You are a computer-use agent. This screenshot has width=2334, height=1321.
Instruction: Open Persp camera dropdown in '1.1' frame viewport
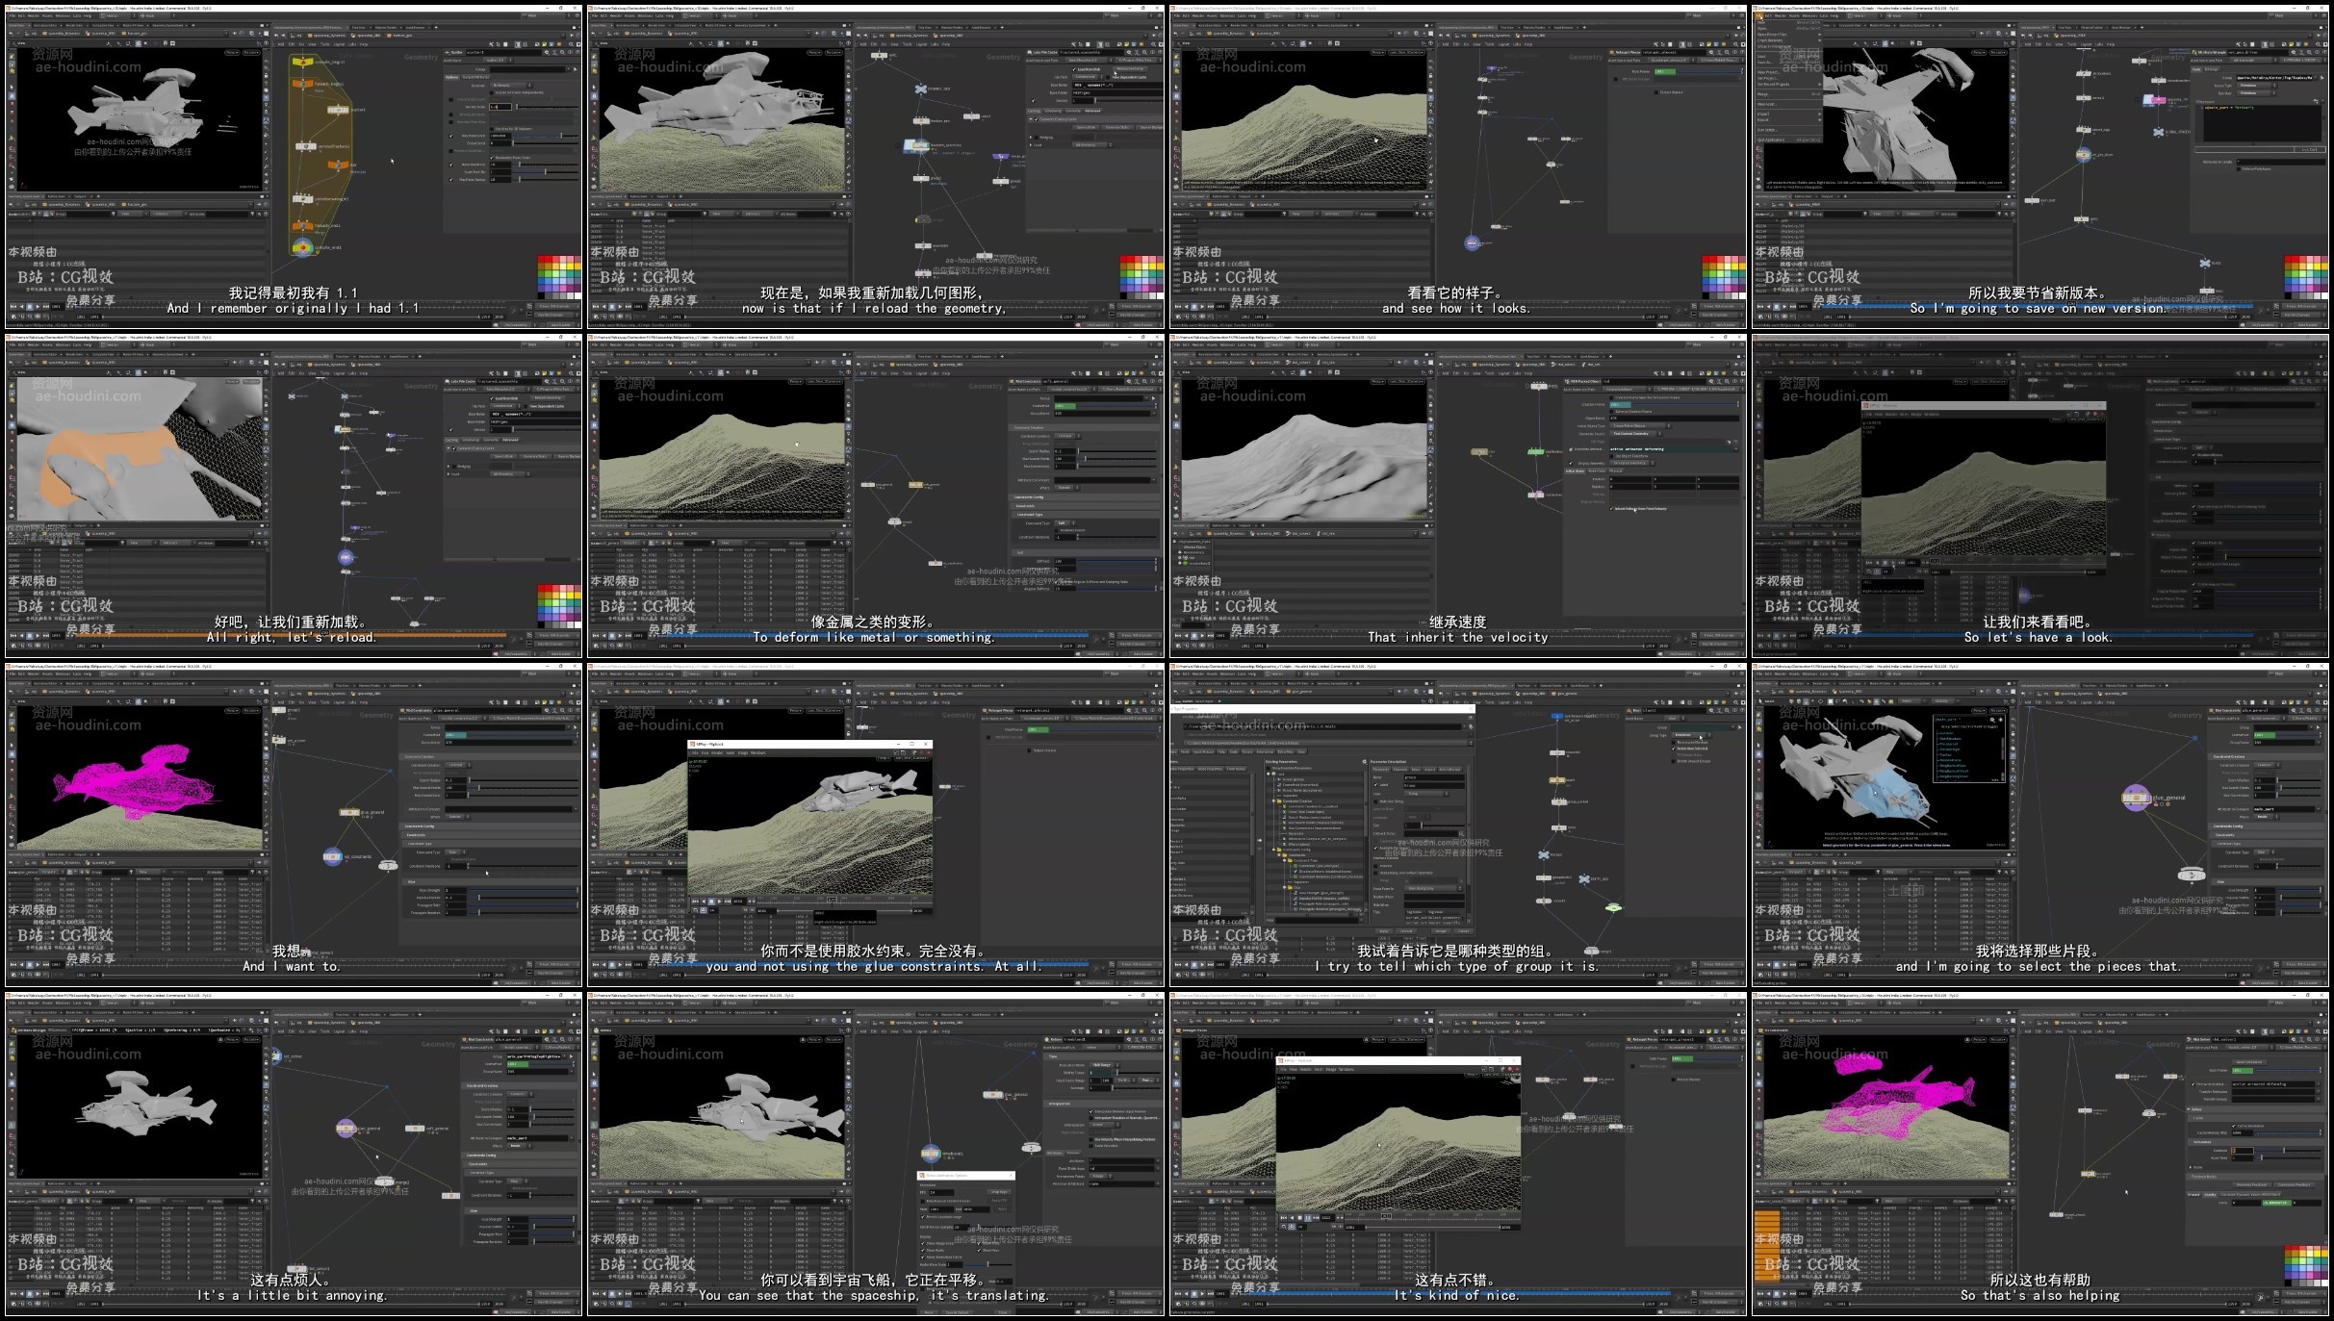232,53
